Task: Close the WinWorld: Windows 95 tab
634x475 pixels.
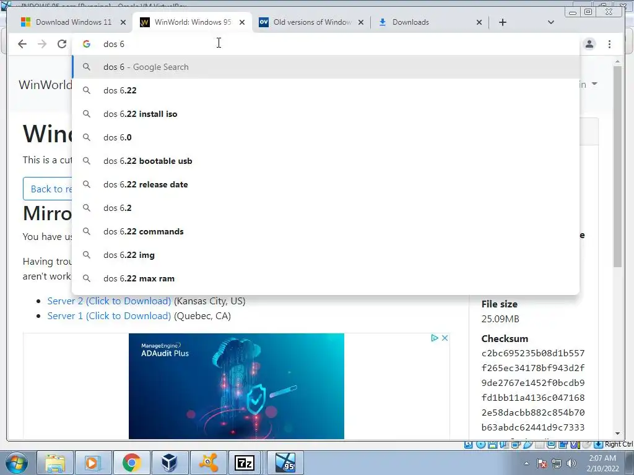Action: pyautogui.click(x=242, y=22)
